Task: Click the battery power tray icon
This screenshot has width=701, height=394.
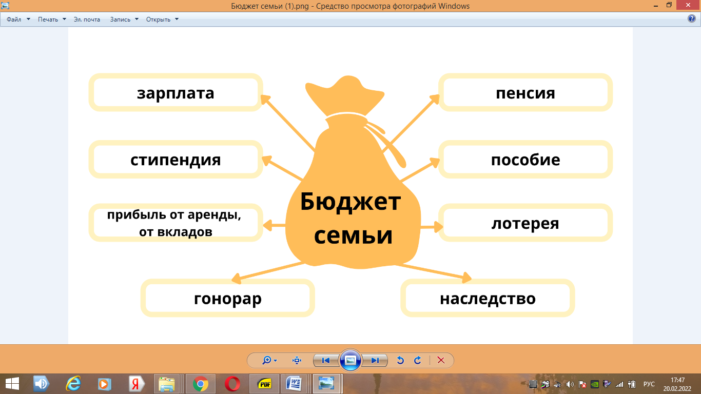Action: [x=632, y=384]
